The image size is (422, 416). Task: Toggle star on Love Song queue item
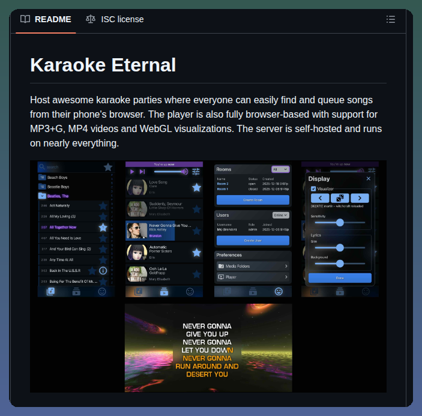197,187
